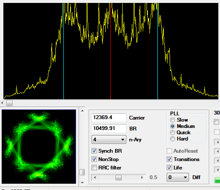Click the green constellation diagram display
The image size is (220, 190).
pyautogui.click(x=39, y=146)
